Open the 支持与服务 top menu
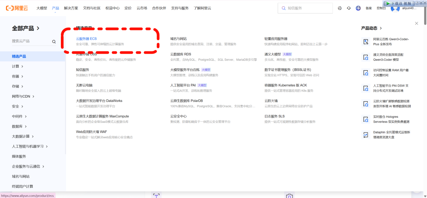This screenshot has width=427, height=198. click(x=180, y=8)
